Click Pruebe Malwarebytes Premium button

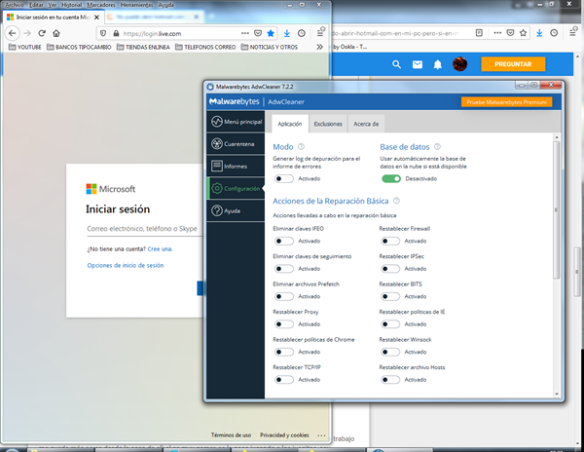coord(506,102)
